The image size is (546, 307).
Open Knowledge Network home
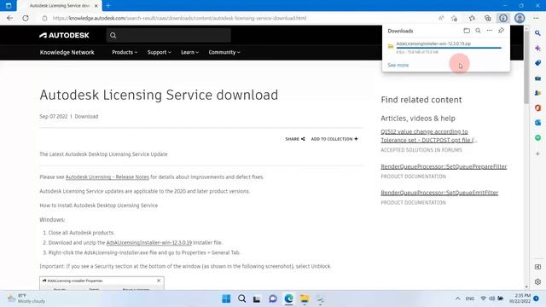tap(67, 52)
